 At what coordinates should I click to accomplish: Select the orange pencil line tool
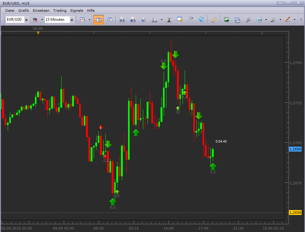point(287,20)
